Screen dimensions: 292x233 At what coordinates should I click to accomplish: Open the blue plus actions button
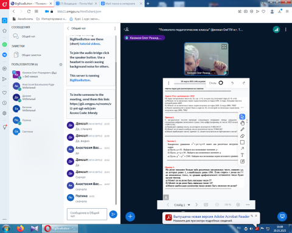(130, 217)
